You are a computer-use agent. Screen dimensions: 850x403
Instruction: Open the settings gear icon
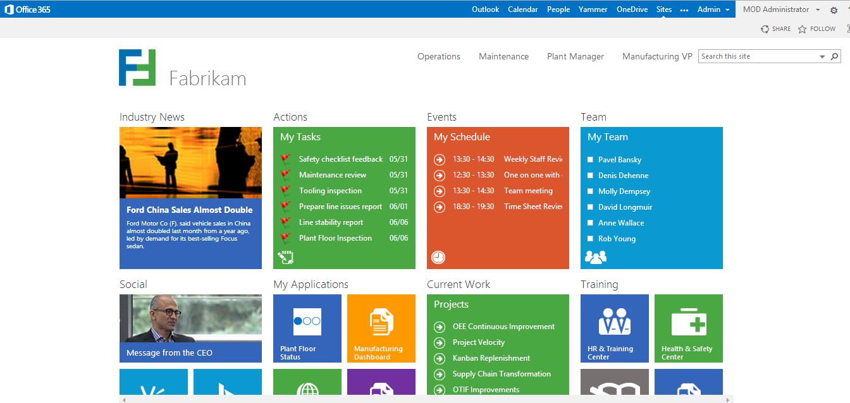coord(833,9)
